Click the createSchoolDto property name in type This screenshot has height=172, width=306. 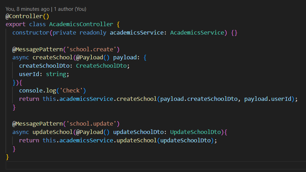[x=44, y=66]
